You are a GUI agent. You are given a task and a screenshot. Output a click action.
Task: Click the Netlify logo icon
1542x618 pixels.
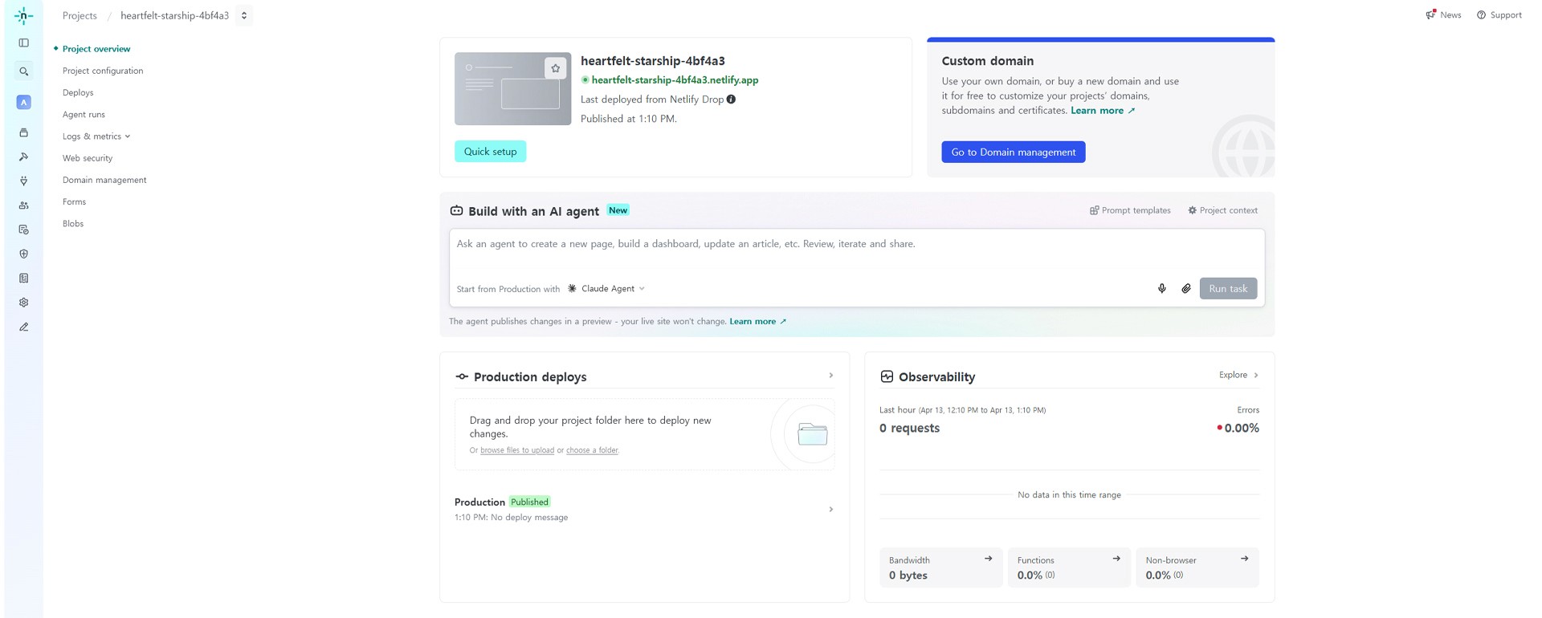coord(24,15)
